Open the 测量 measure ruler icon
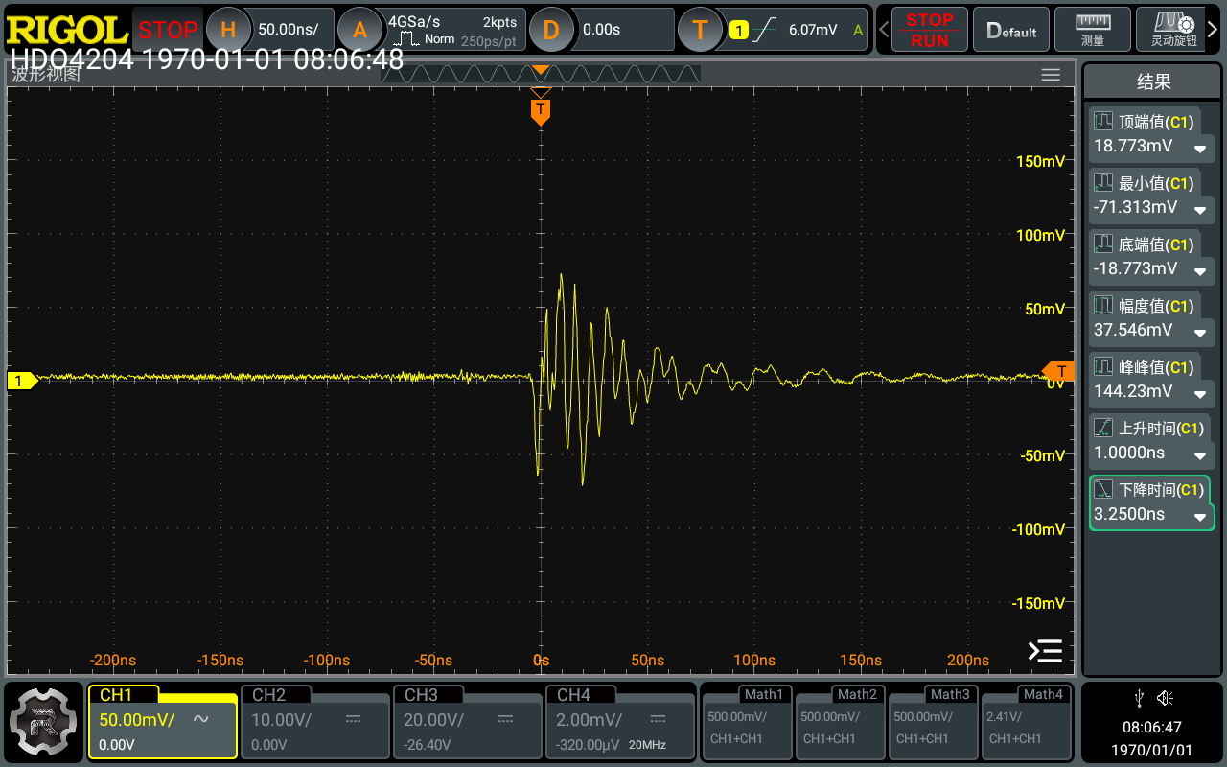Viewport: 1227px width, 767px height. click(x=1092, y=30)
